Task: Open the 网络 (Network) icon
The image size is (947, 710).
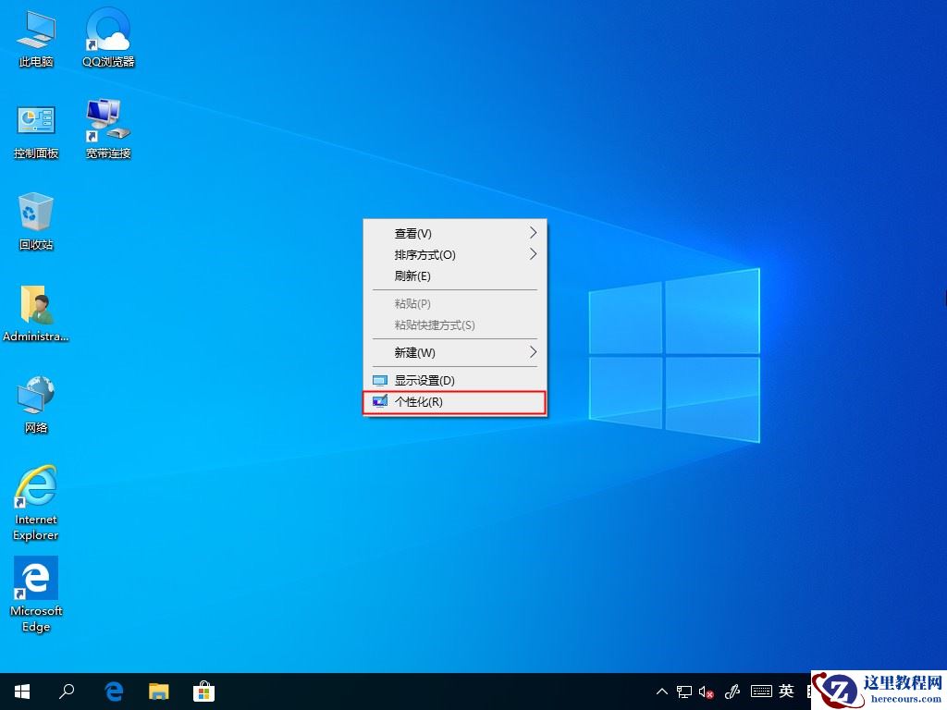Action: (35, 404)
